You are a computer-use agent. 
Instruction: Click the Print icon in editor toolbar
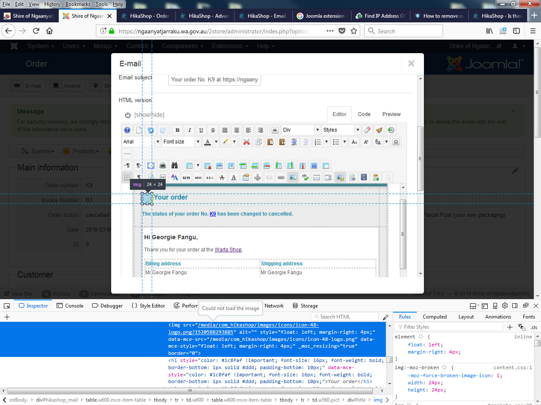[163, 166]
